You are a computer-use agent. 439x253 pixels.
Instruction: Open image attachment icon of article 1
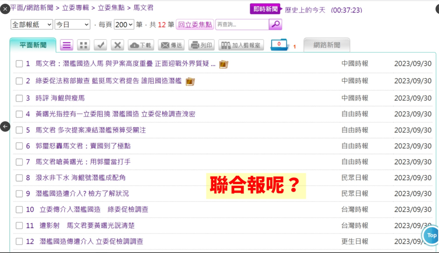[223, 64]
